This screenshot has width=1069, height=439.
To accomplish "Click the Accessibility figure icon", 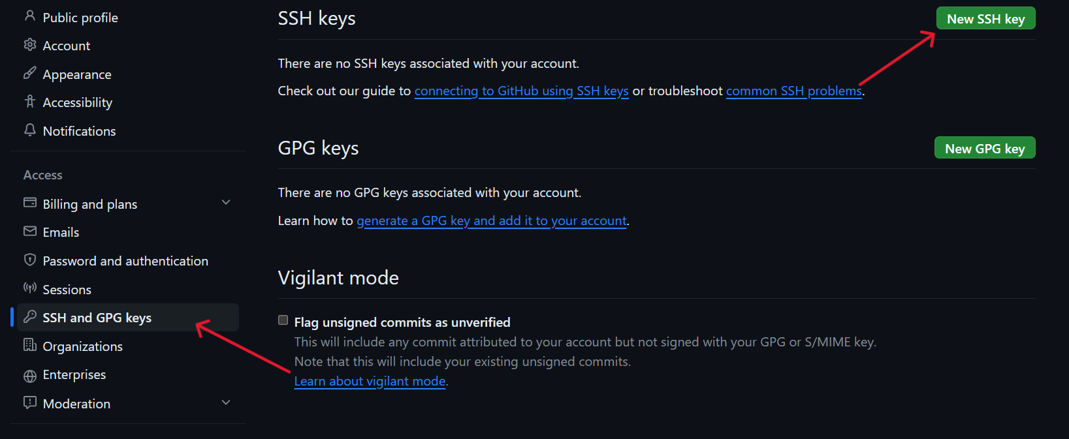I will (30, 101).
